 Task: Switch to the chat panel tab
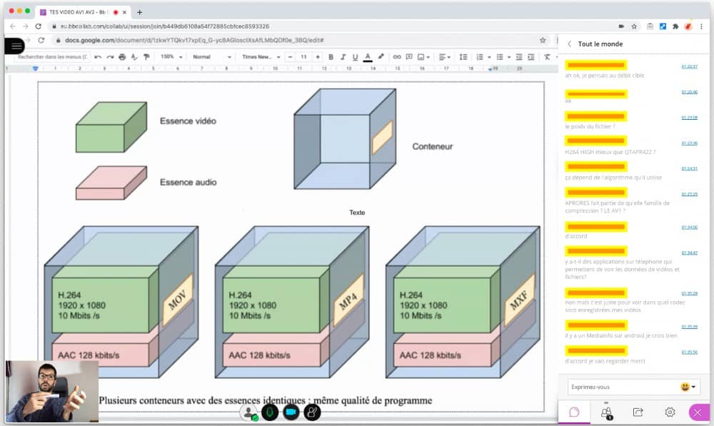coord(574,412)
